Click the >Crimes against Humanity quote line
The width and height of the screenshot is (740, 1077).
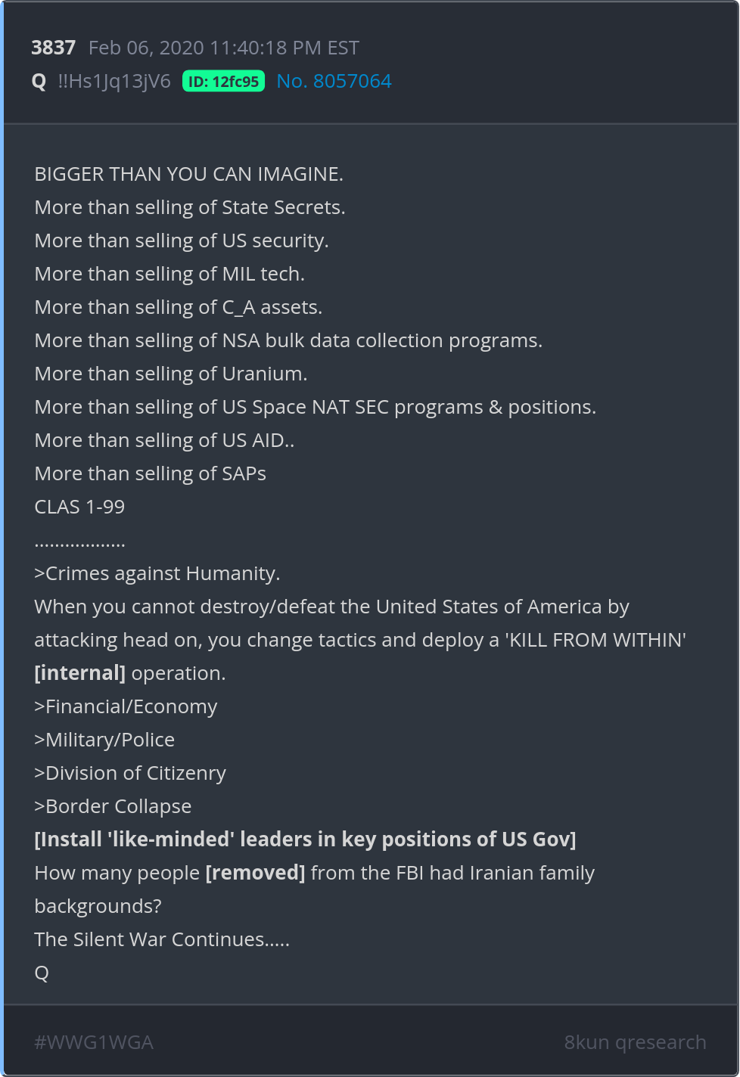(x=157, y=573)
